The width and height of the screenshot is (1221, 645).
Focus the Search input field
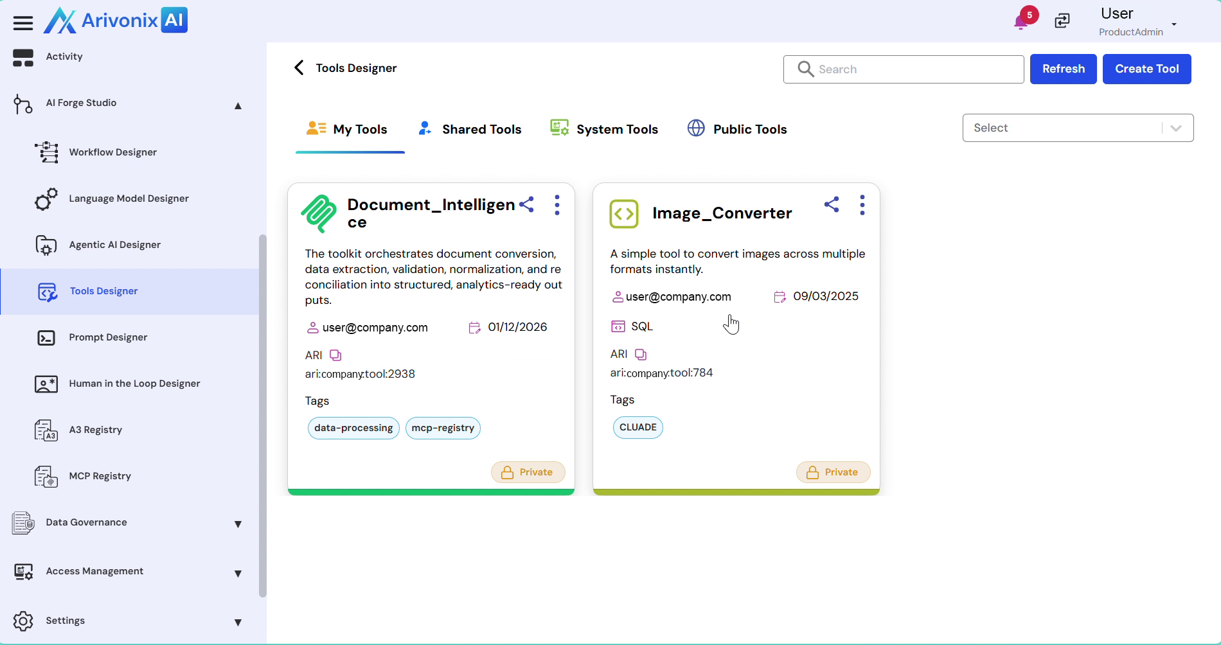click(913, 69)
